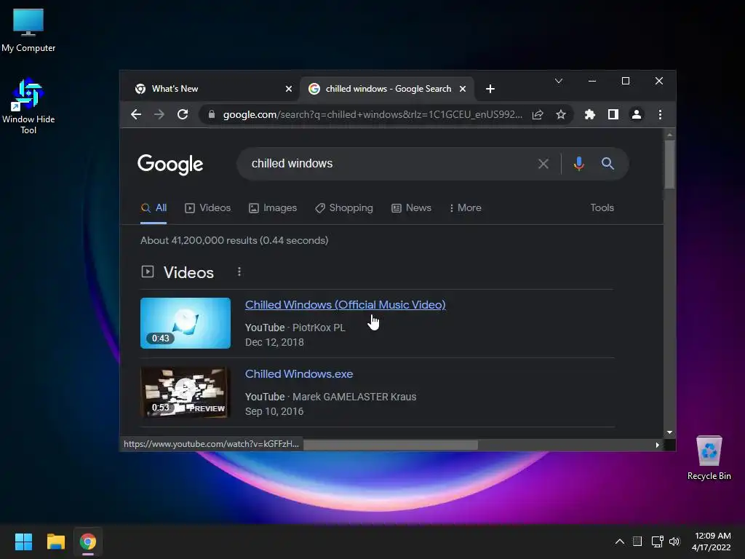Submit search with magnifier icon
745x559 pixels.
[607, 164]
